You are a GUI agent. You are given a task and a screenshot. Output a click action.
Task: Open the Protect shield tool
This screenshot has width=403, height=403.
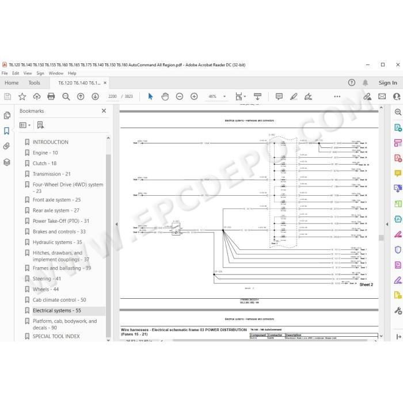pos(398,249)
